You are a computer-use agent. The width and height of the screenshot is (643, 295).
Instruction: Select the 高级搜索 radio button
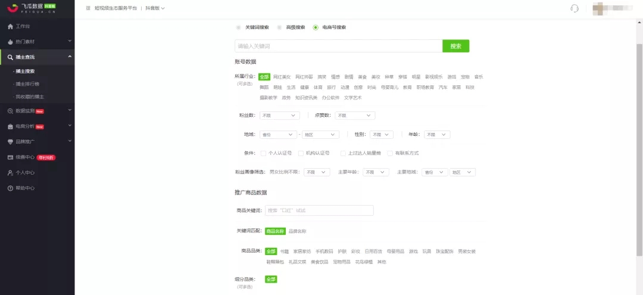tap(279, 27)
